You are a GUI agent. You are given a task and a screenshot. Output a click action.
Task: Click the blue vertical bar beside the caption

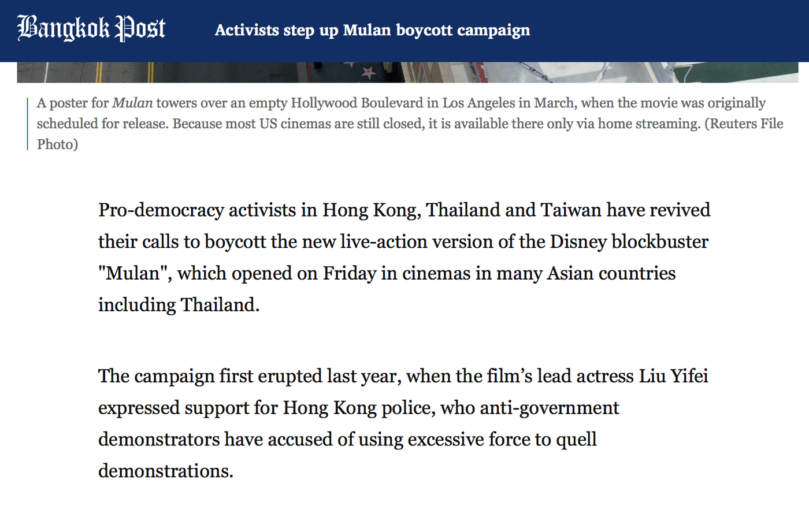(x=27, y=124)
